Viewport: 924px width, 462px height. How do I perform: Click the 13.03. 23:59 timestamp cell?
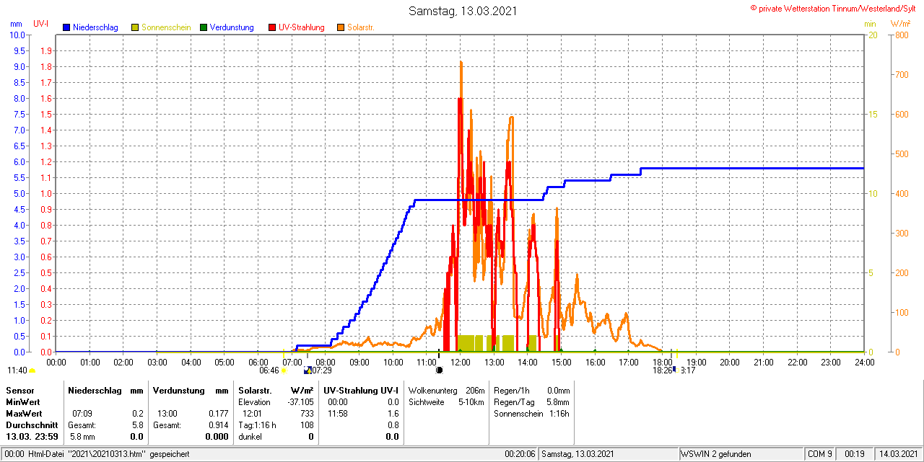click(32, 437)
